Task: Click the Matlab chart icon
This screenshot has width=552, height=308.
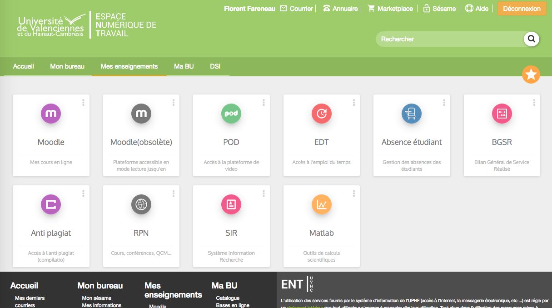Action: point(321,204)
